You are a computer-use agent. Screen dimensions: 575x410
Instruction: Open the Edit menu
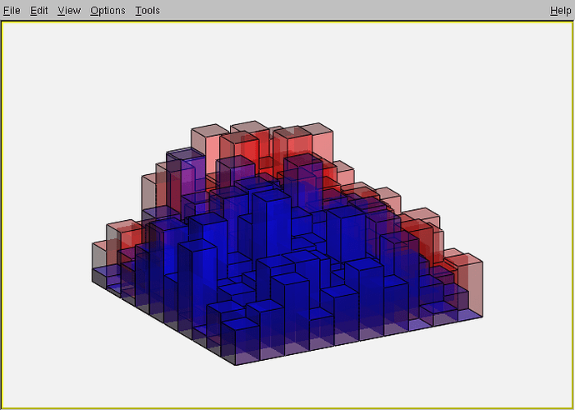pos(39,11)
